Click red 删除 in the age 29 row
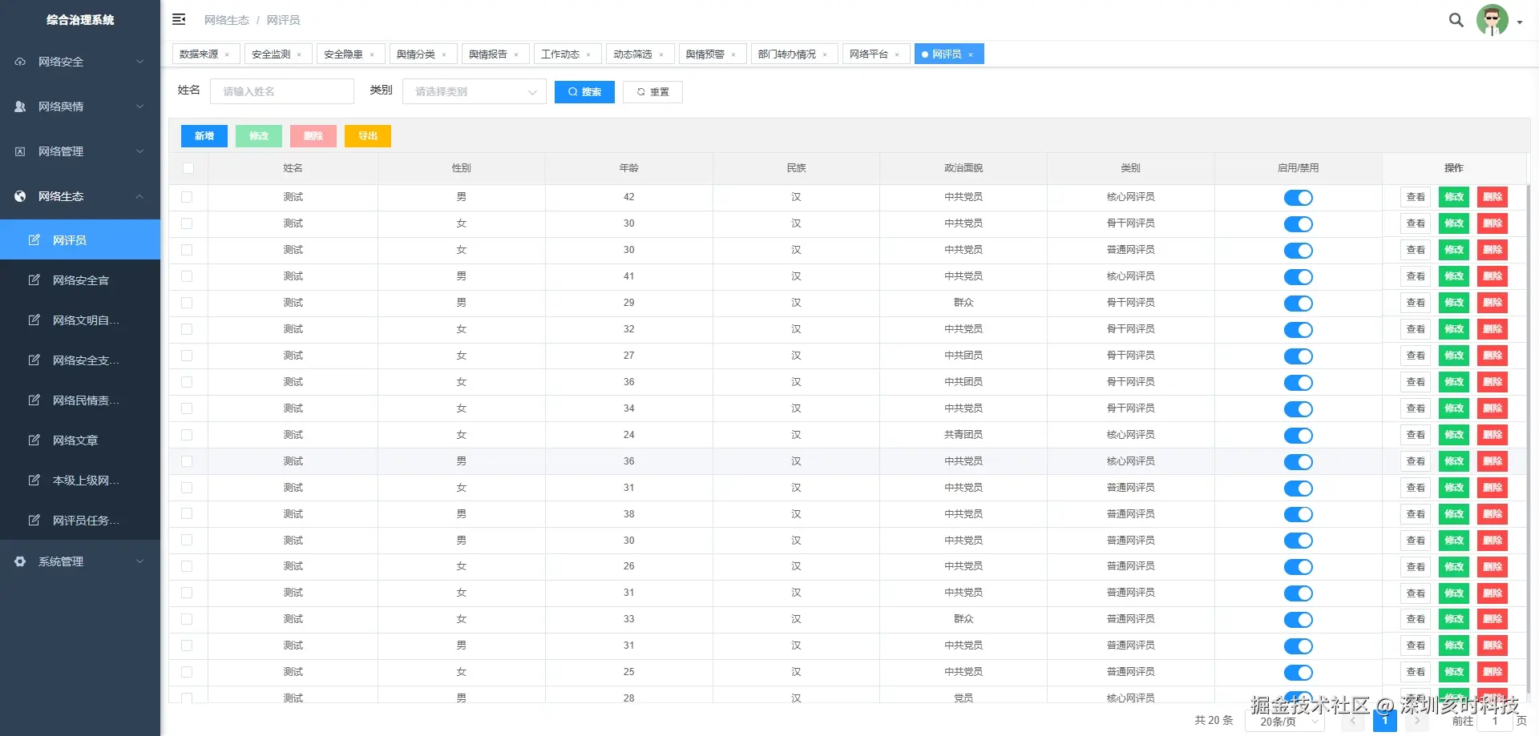 coord(1493,303)
